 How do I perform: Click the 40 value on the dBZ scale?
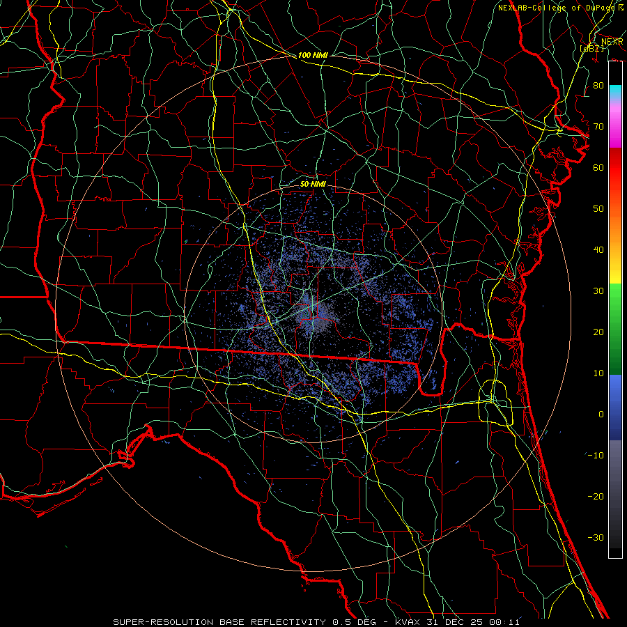pos(598,250)
